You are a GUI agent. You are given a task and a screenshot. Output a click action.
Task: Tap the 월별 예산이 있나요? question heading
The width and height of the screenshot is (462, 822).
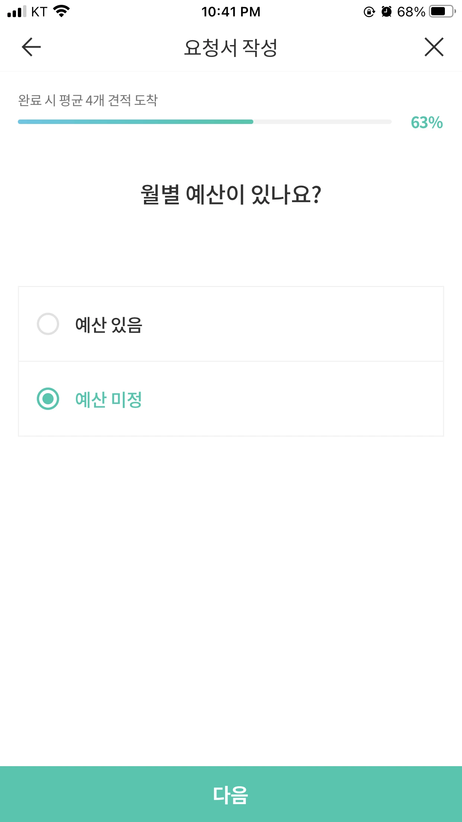tap(231, 194)
